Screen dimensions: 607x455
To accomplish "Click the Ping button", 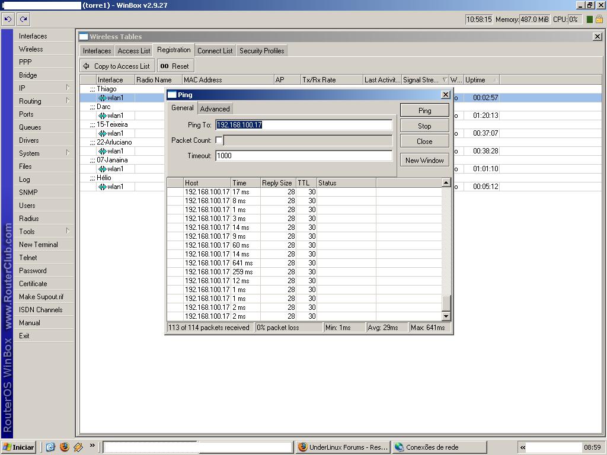I will pyautogui.click(x=424, y=110).
